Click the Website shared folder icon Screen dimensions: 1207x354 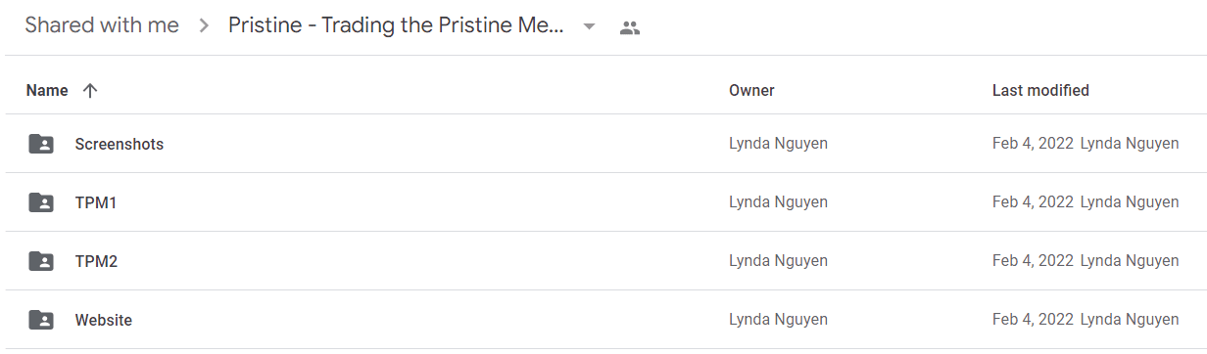41,320
